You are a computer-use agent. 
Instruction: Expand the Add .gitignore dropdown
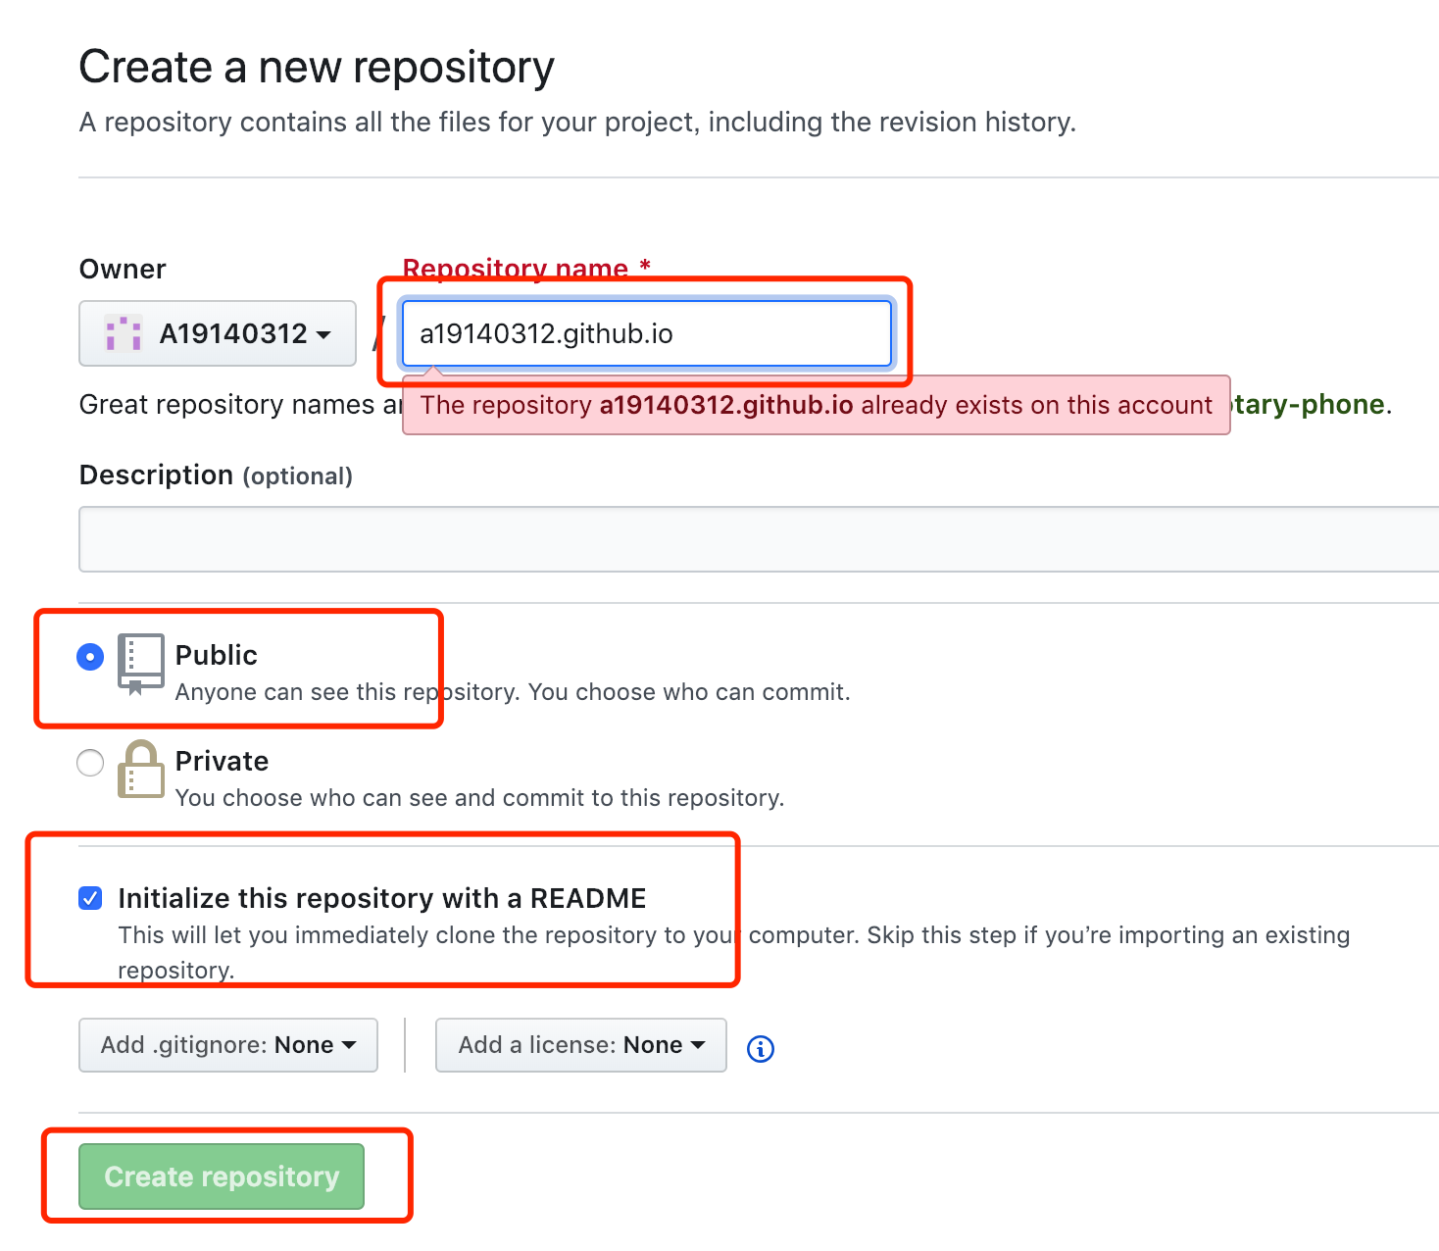(227, 1045)
